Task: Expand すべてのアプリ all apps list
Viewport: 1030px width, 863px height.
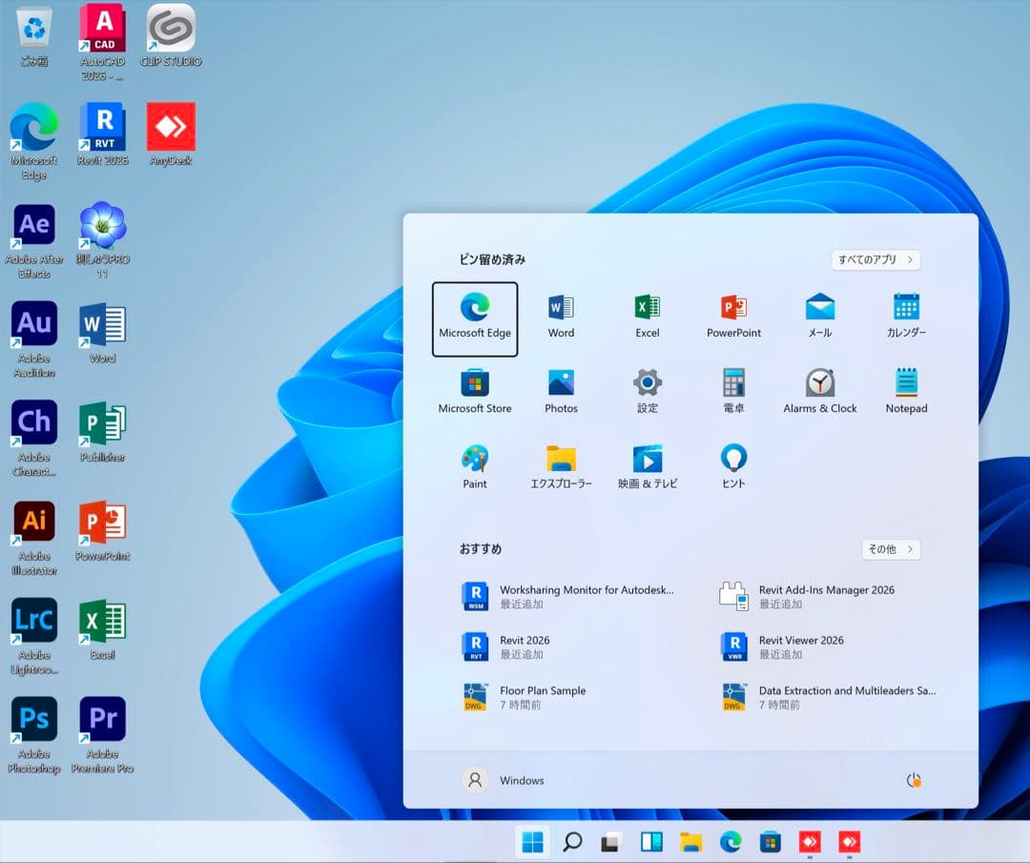Action: pos(875,259)
